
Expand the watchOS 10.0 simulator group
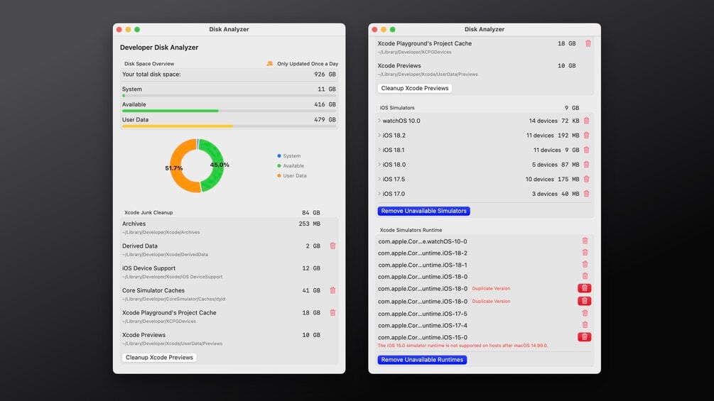[x=379, y=121]
